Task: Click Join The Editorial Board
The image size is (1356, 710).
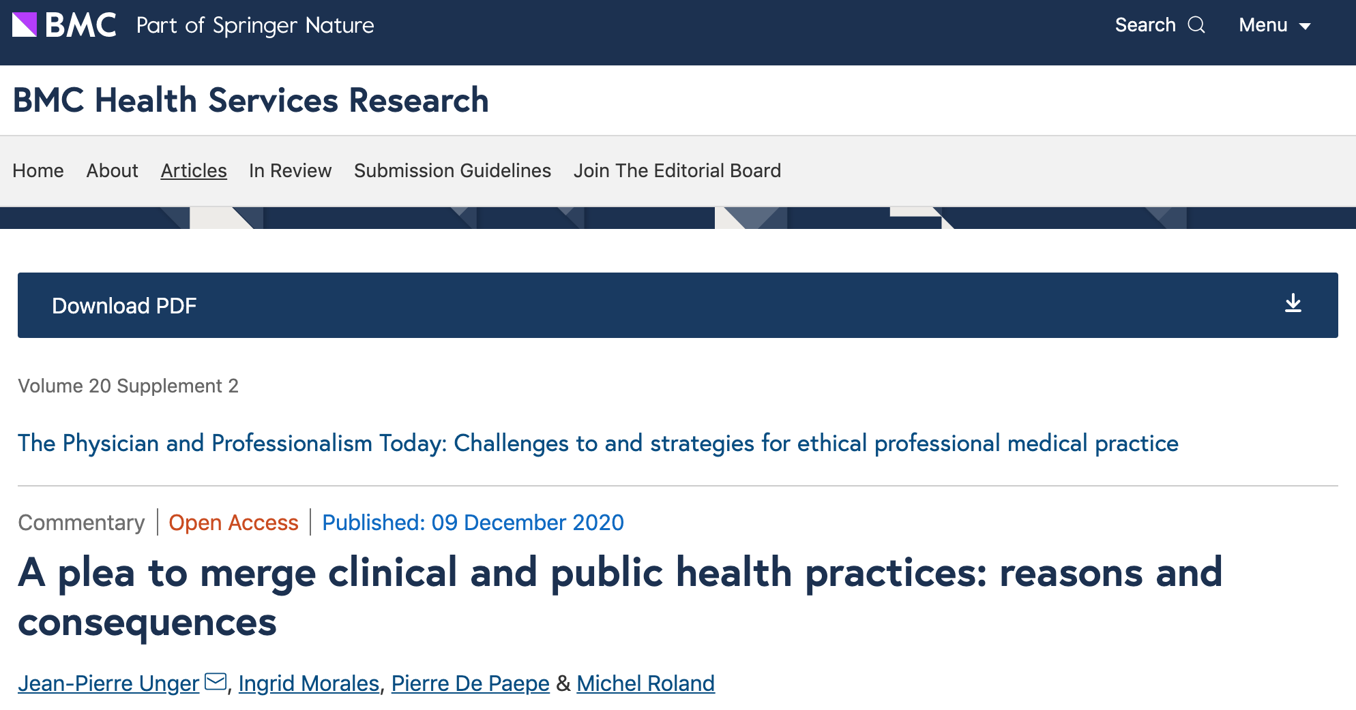Action: point(677,170)
